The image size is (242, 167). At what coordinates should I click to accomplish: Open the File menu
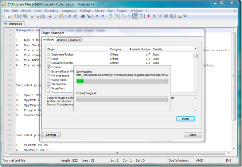[6, 11]
